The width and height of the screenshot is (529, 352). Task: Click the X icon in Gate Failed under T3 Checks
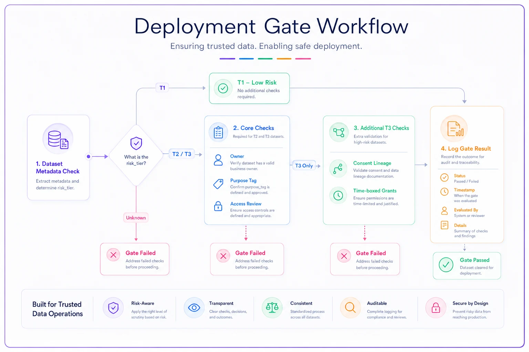click(x=344, y=256)
